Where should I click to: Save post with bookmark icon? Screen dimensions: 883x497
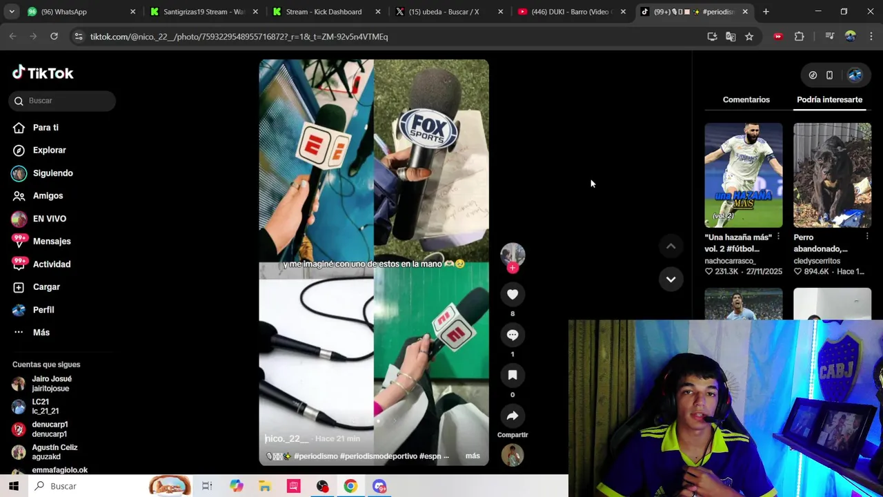point(513,376)
